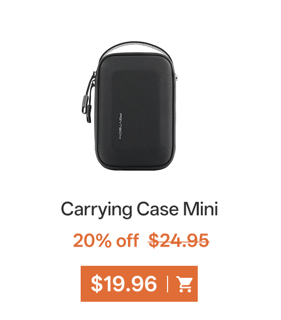Add Carrying Case Mini to cart

(139, 284)
